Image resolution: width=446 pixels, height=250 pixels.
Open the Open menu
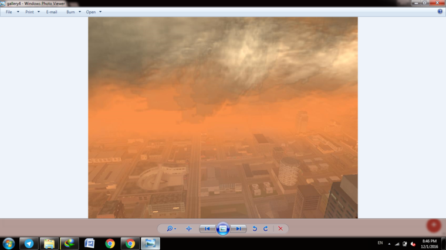93,12
